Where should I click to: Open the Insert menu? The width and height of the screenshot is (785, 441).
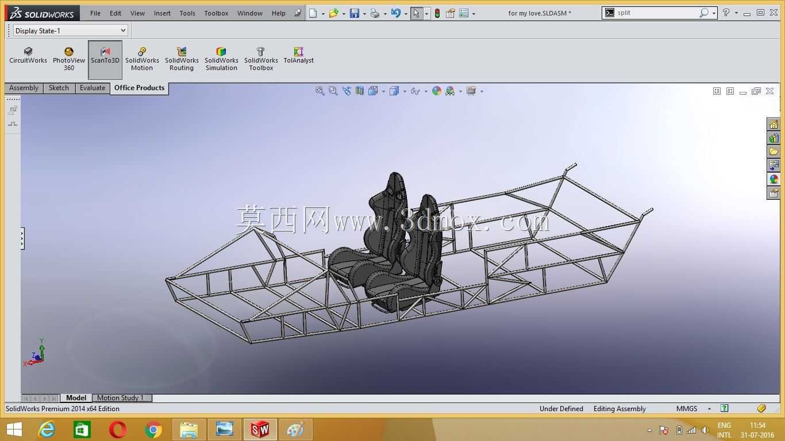click(x=162, y=13)
